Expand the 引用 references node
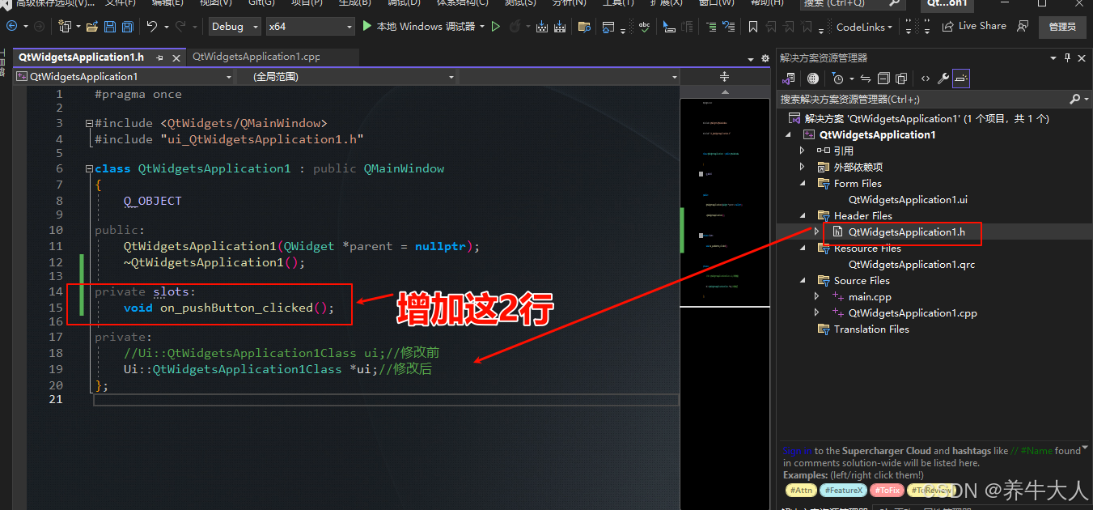Image resolution: width=1093 pixels, height=510 pixels. [x=802, y=151]
